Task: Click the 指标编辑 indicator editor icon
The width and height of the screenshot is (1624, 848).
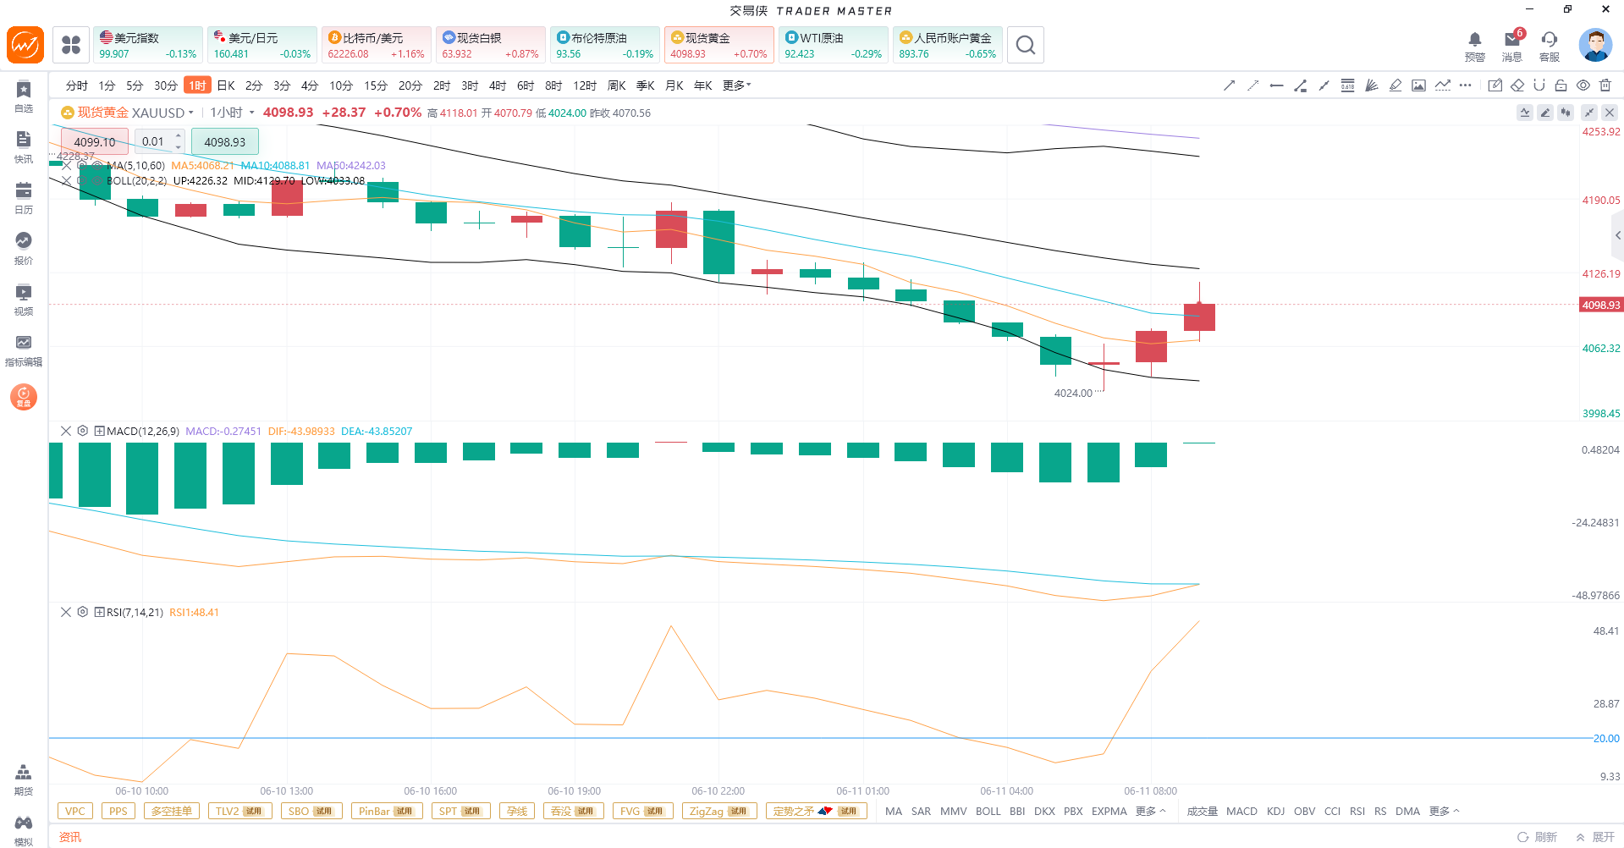Action: coord(24,350)
